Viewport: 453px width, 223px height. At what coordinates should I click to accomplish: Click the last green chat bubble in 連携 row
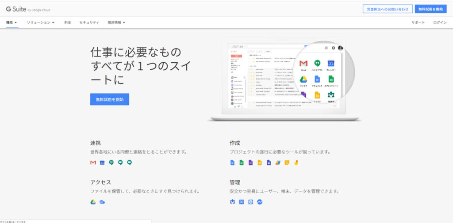click(x=130, y=163)
